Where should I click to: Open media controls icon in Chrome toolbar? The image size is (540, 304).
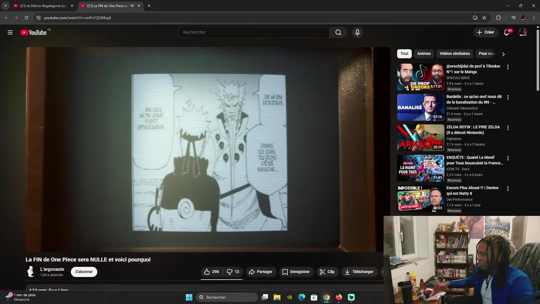tap(513, 18)
